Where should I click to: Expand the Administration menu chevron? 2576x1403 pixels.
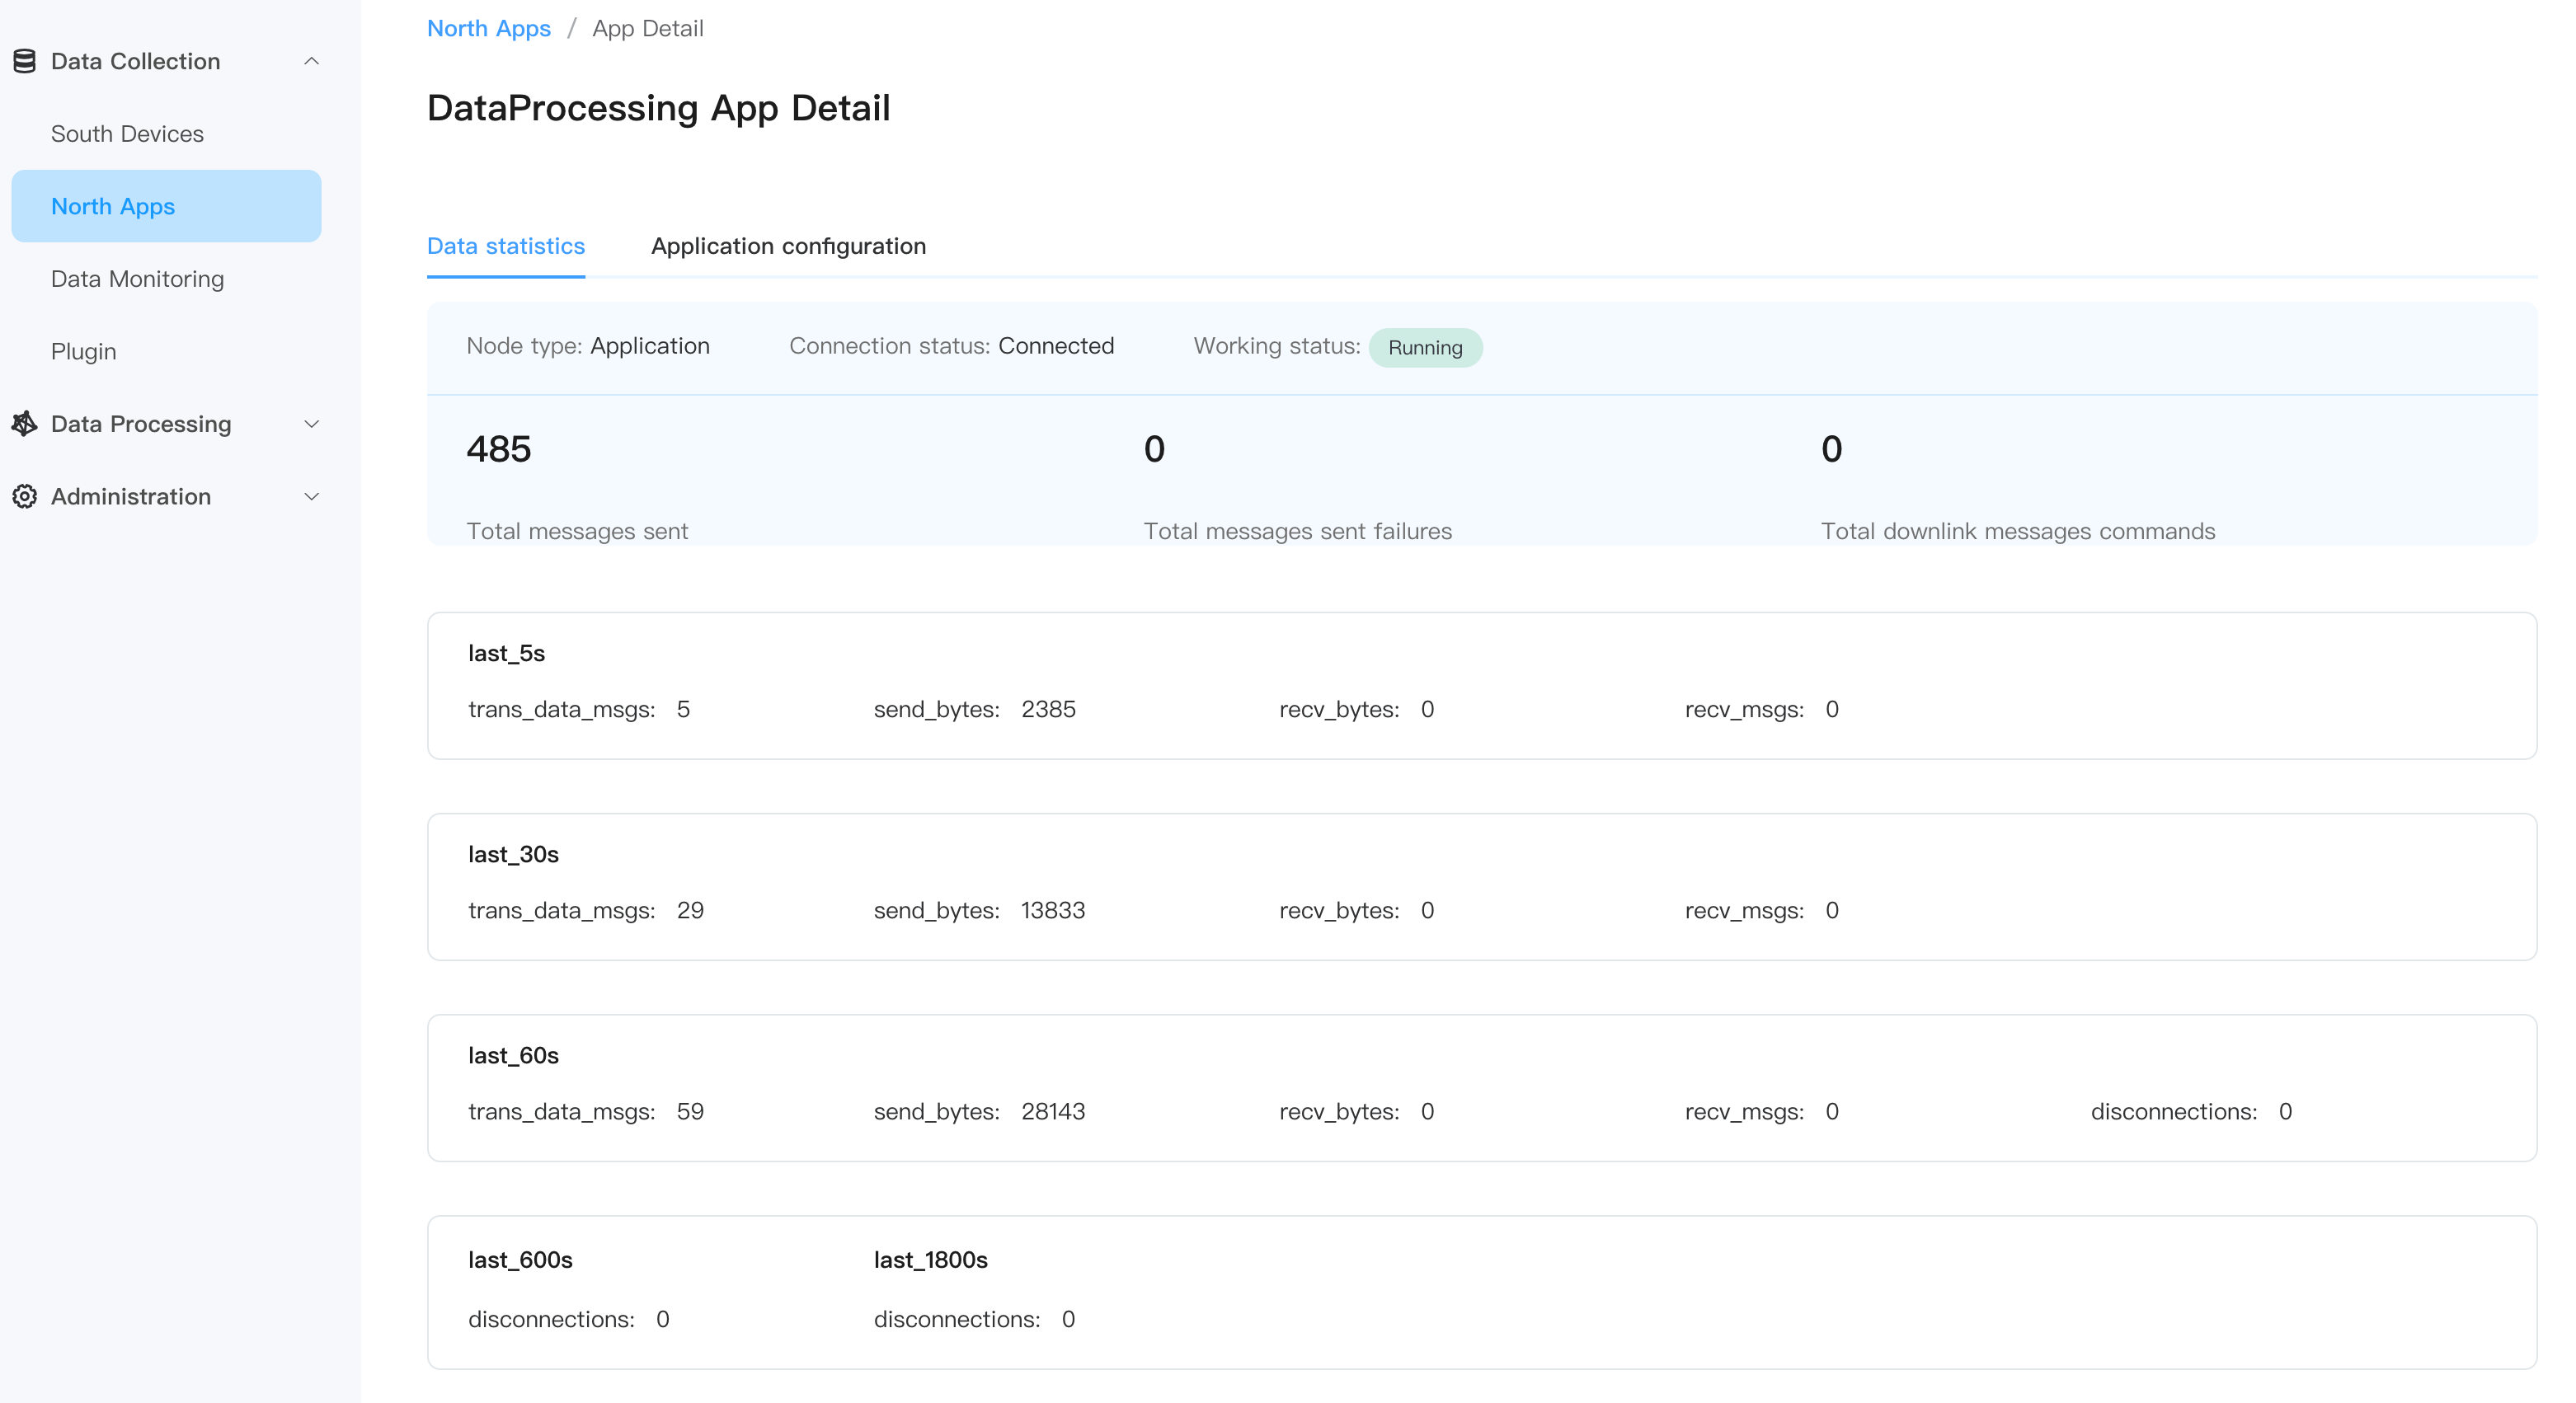point(311,496)
